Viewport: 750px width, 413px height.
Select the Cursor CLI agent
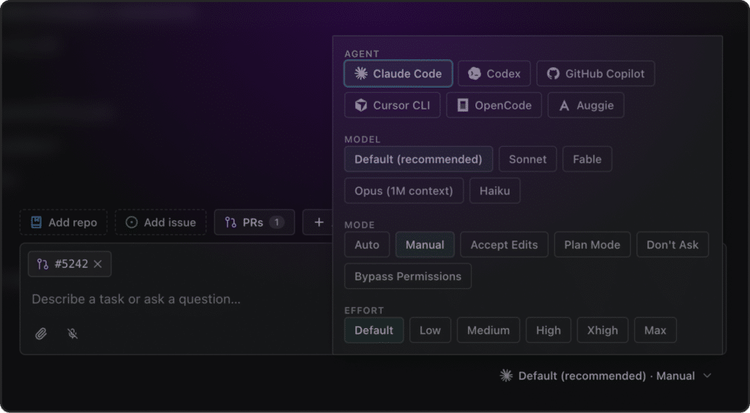coord(393,105)
